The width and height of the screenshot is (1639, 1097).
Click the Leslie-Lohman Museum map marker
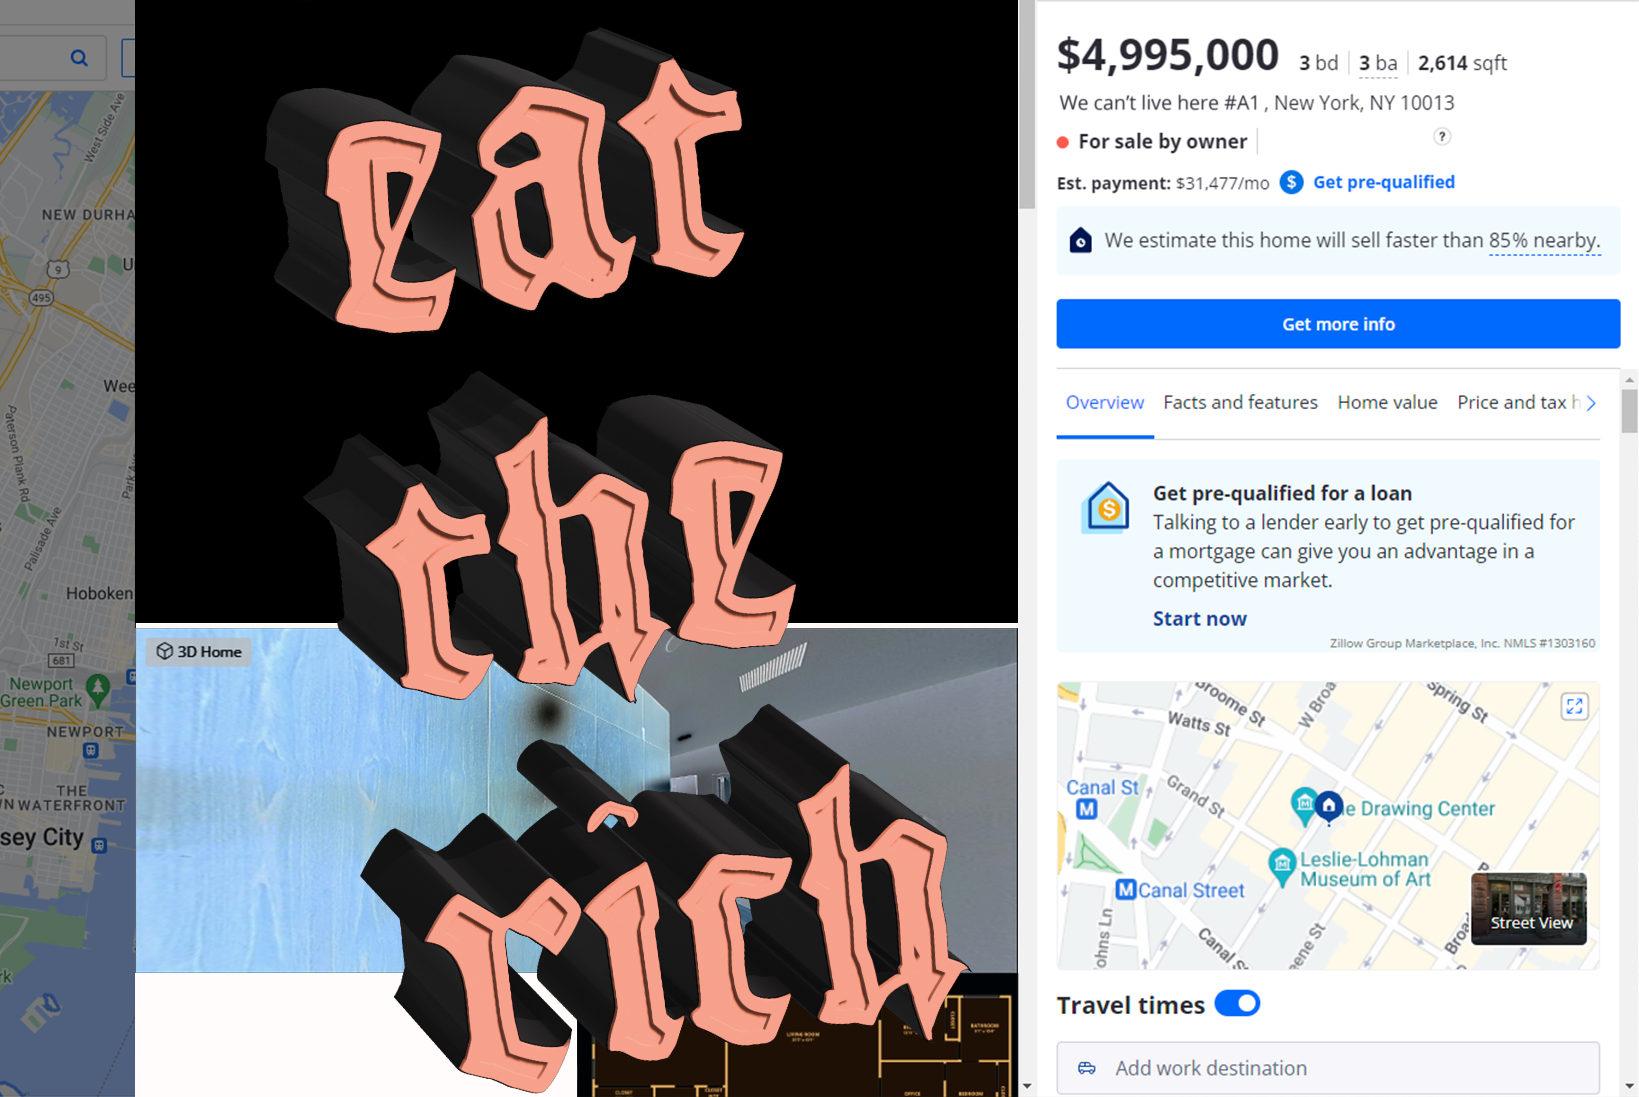click(1282, 866)
